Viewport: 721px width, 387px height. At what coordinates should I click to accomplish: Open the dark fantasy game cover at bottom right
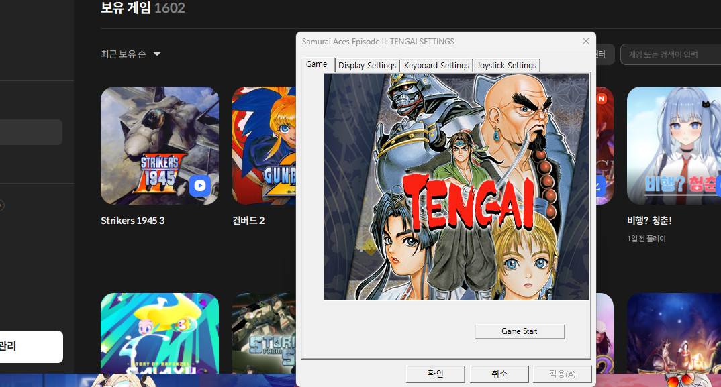click(674, 333)
